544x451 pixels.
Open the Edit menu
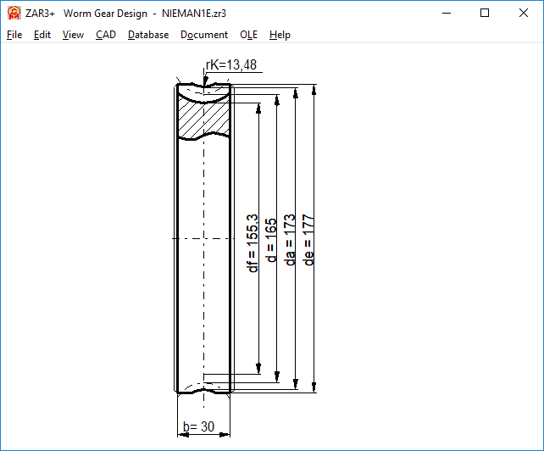click(42, 35)
